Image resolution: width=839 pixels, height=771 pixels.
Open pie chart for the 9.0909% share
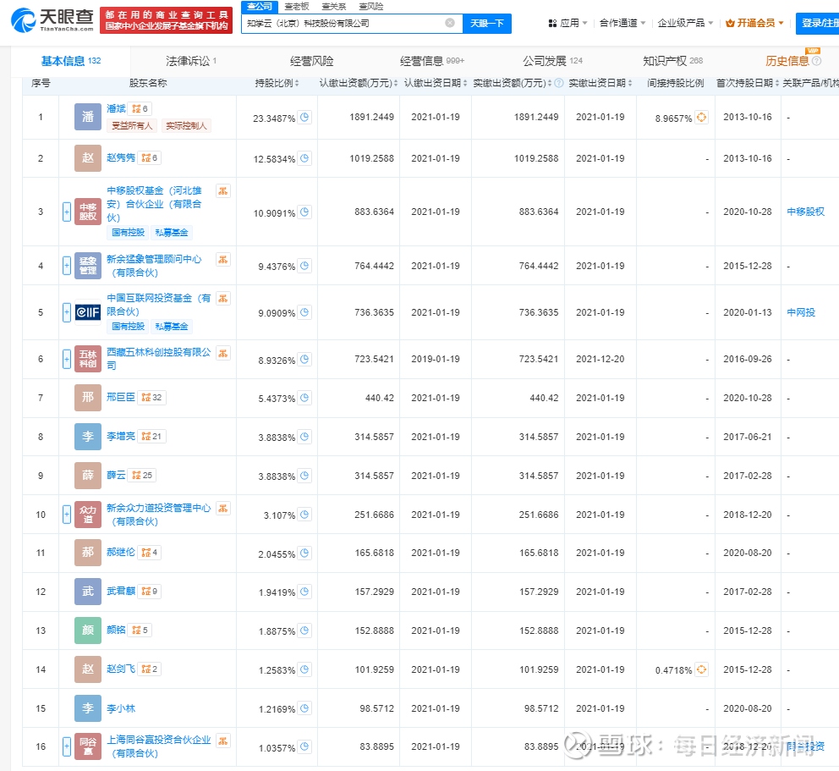(x=304, y=312)
